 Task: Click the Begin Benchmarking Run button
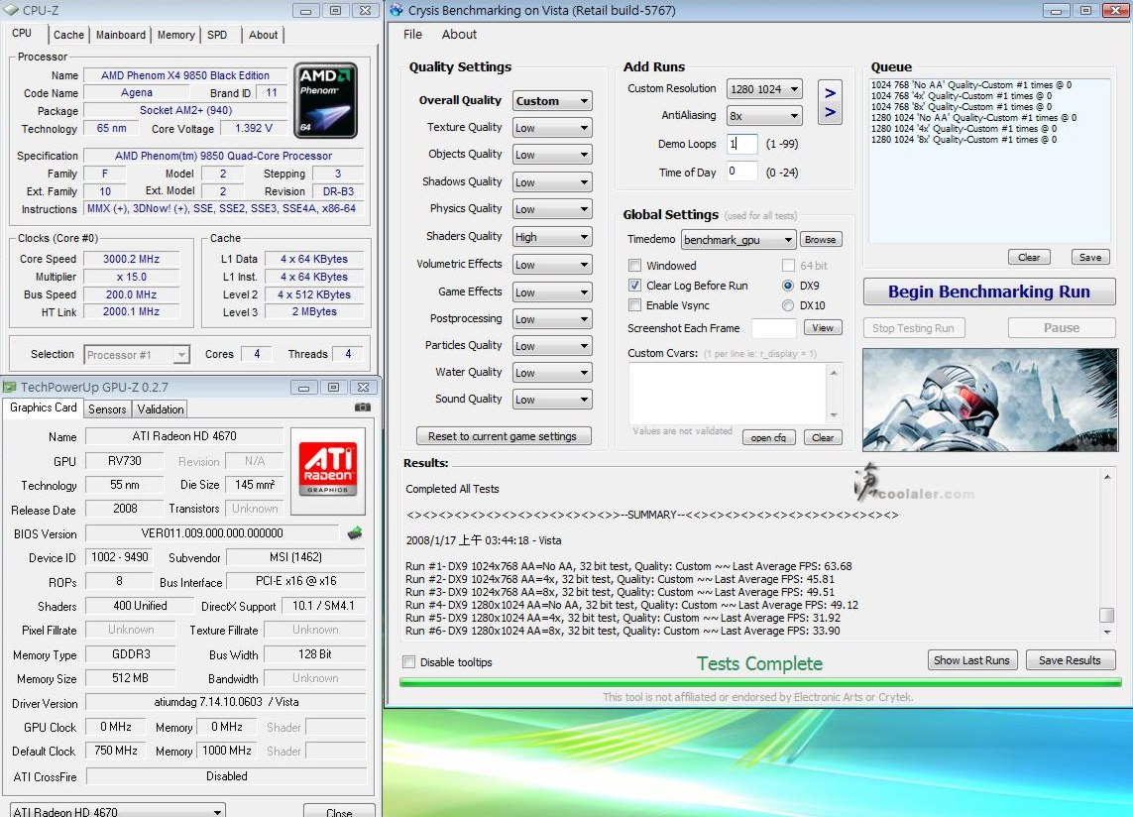click(989, 292)
